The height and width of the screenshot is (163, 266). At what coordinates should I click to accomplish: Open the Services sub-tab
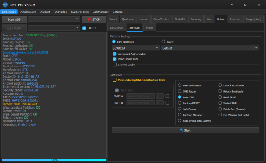coord(134,27)
